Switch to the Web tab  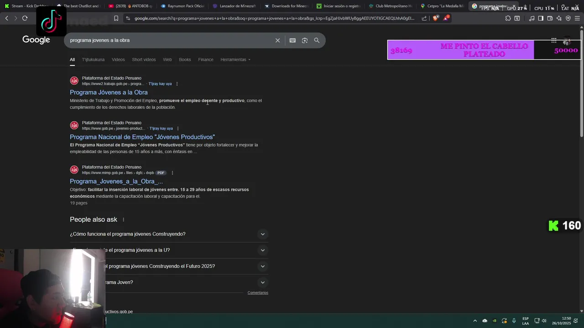coord(167,60)
